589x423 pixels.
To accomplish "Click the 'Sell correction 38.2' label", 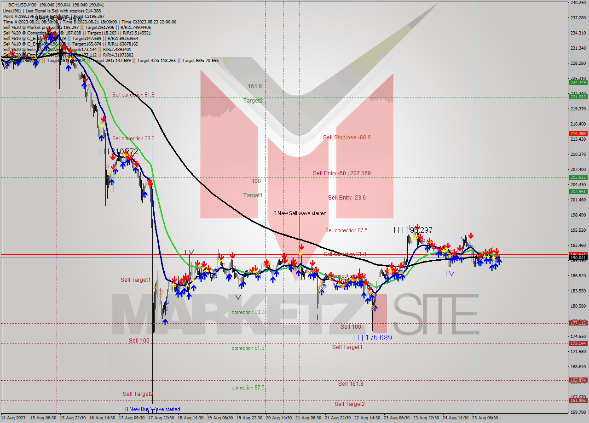I will click(x=133, y=138).
